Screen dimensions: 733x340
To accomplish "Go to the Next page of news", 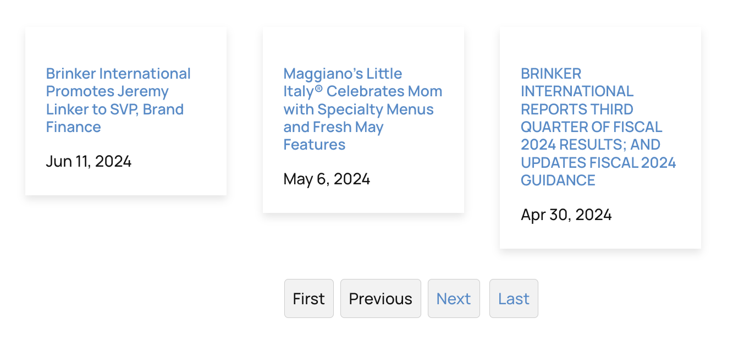I will coord(454,299).
